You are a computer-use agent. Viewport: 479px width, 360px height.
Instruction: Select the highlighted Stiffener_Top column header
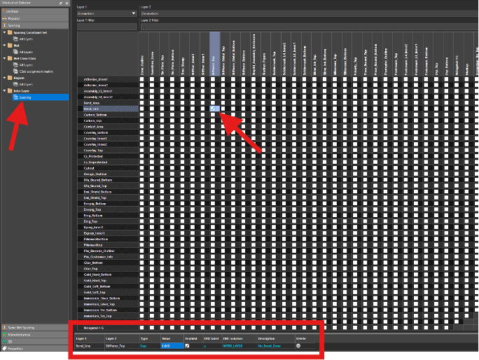click(214, 54)
